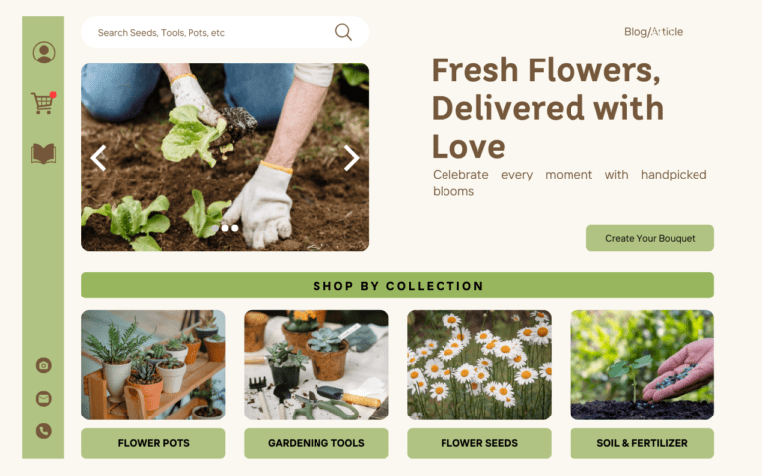Screen dimensions: 762x476
Task: Click the Instagram camera icon
Action: (x=44, y=365)
